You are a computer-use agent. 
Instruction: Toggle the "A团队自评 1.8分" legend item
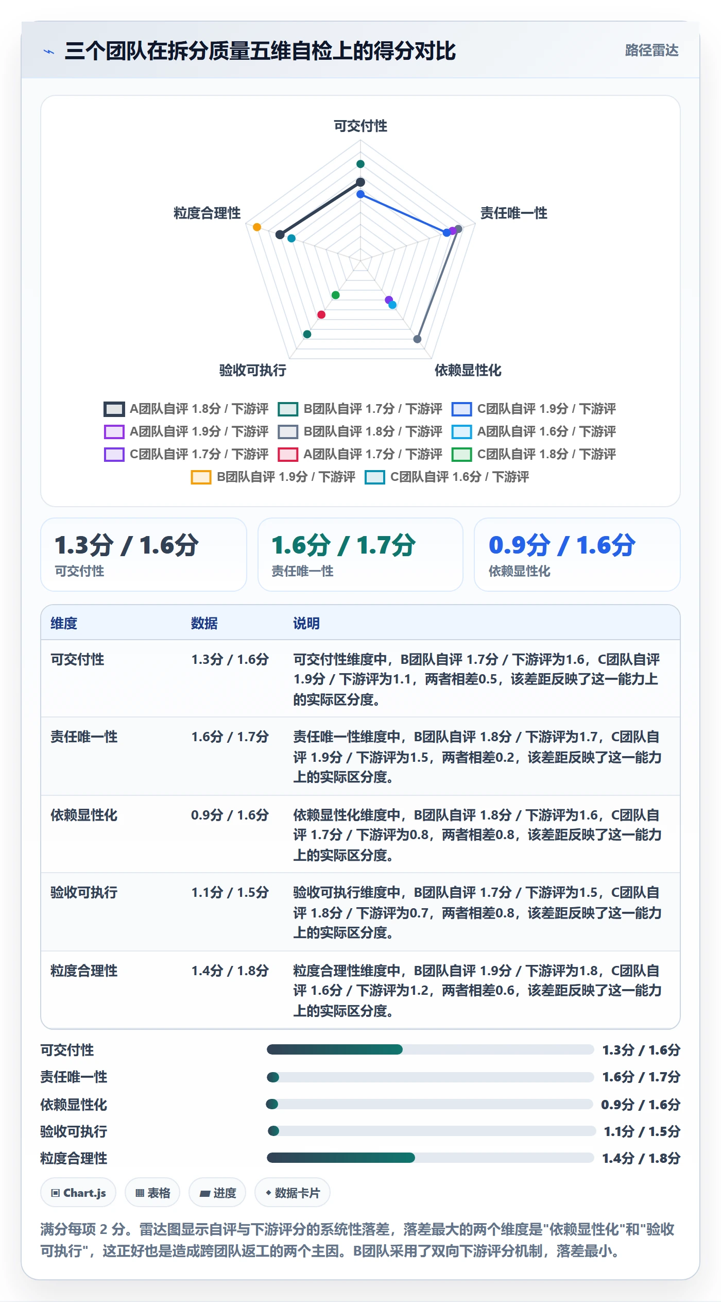(x=186, y=409)
